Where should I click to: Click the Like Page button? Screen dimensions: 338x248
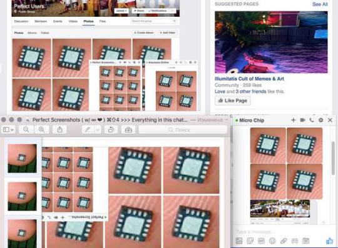[233, 101]
